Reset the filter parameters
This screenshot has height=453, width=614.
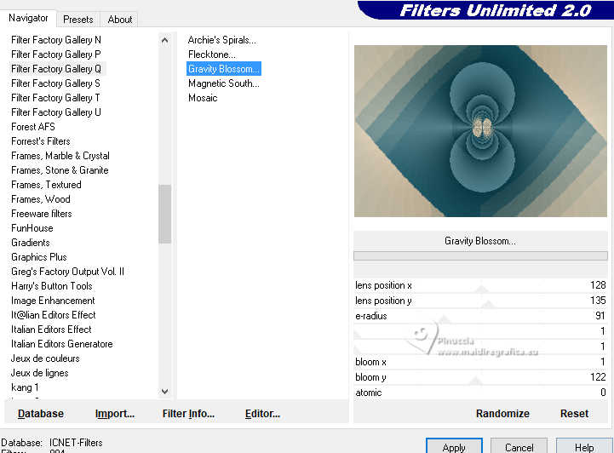click(x=574, y=414)
